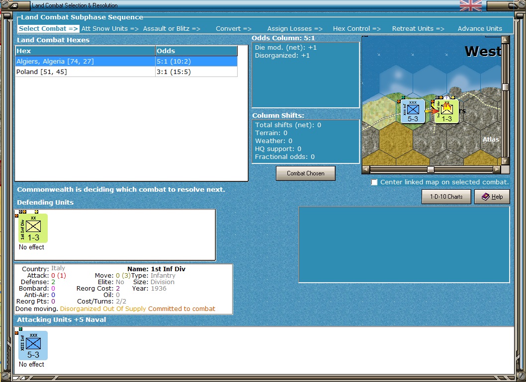Click the map scroll-down arrow
Image resolution: width=526 pixels, height=382 pixels.
(505, 161)
